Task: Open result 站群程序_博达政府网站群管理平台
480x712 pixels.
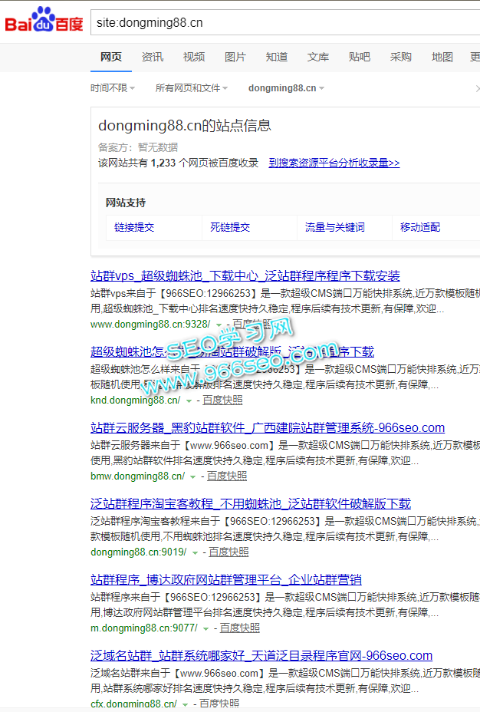Action: pos(226,579)
